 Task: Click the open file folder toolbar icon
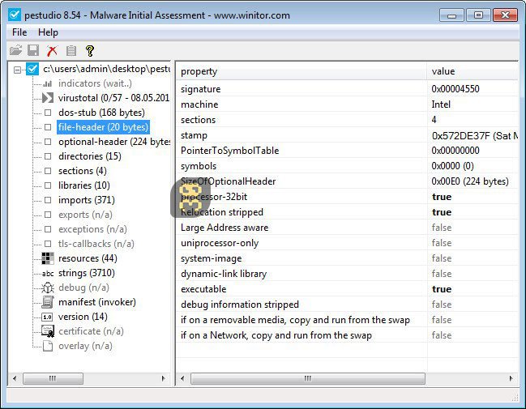point(15,50)
